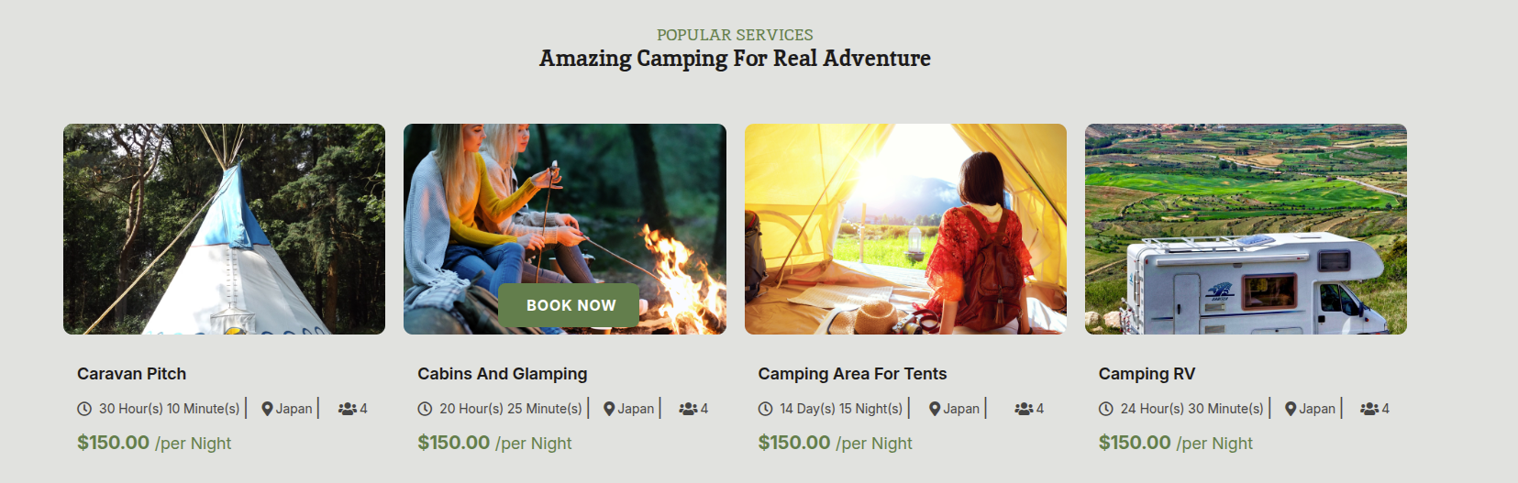
Task: Click the location pin under Camping RV
Action: (1291, 409)
